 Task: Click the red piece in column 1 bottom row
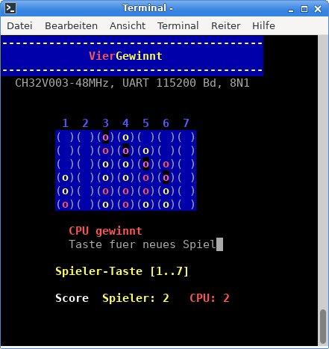point(65,205)
